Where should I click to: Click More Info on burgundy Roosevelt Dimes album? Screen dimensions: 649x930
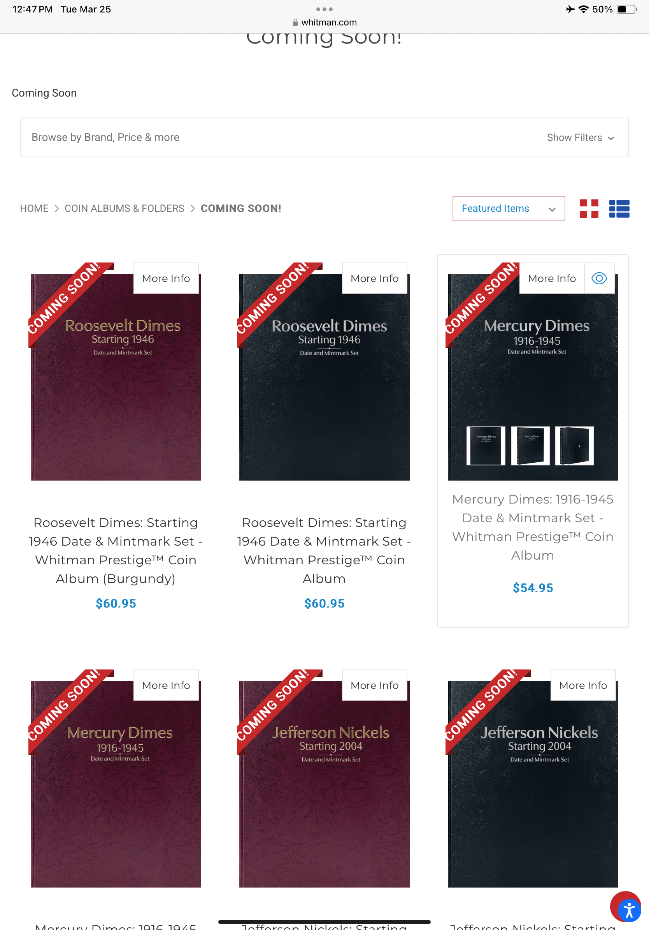[166, 278]
